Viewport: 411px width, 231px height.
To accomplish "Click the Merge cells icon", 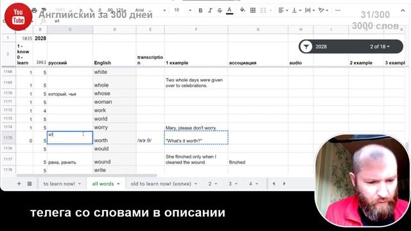I will 263,10.
